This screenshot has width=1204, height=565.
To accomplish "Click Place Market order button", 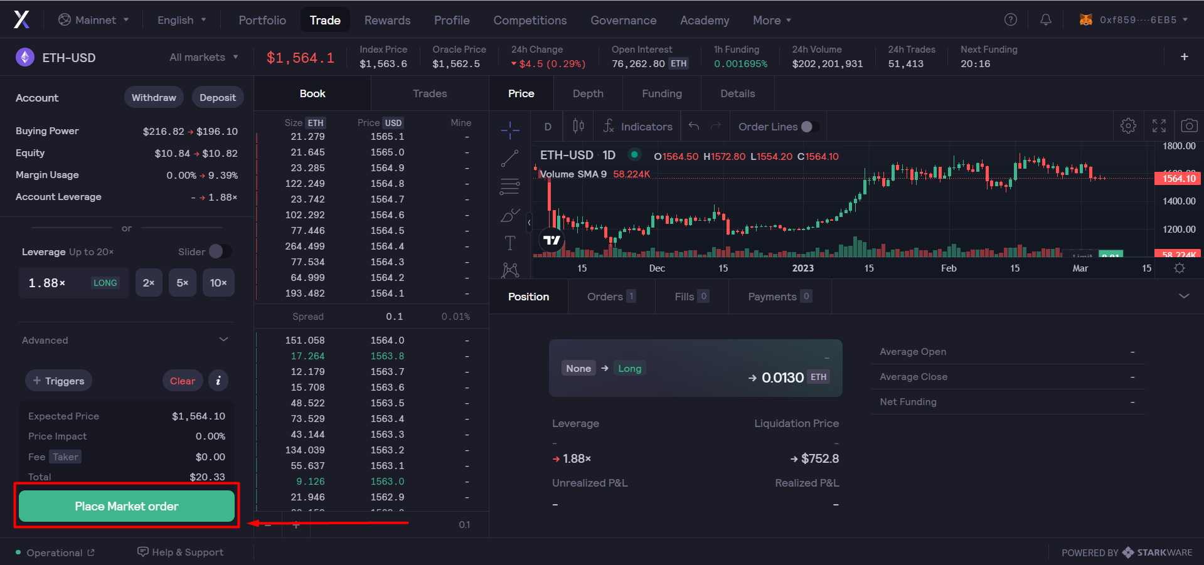I will pos(127,506).
